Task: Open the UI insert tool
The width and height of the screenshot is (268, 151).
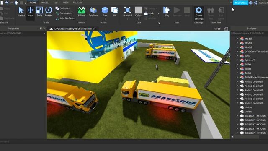Action: (x=114, y=12)
